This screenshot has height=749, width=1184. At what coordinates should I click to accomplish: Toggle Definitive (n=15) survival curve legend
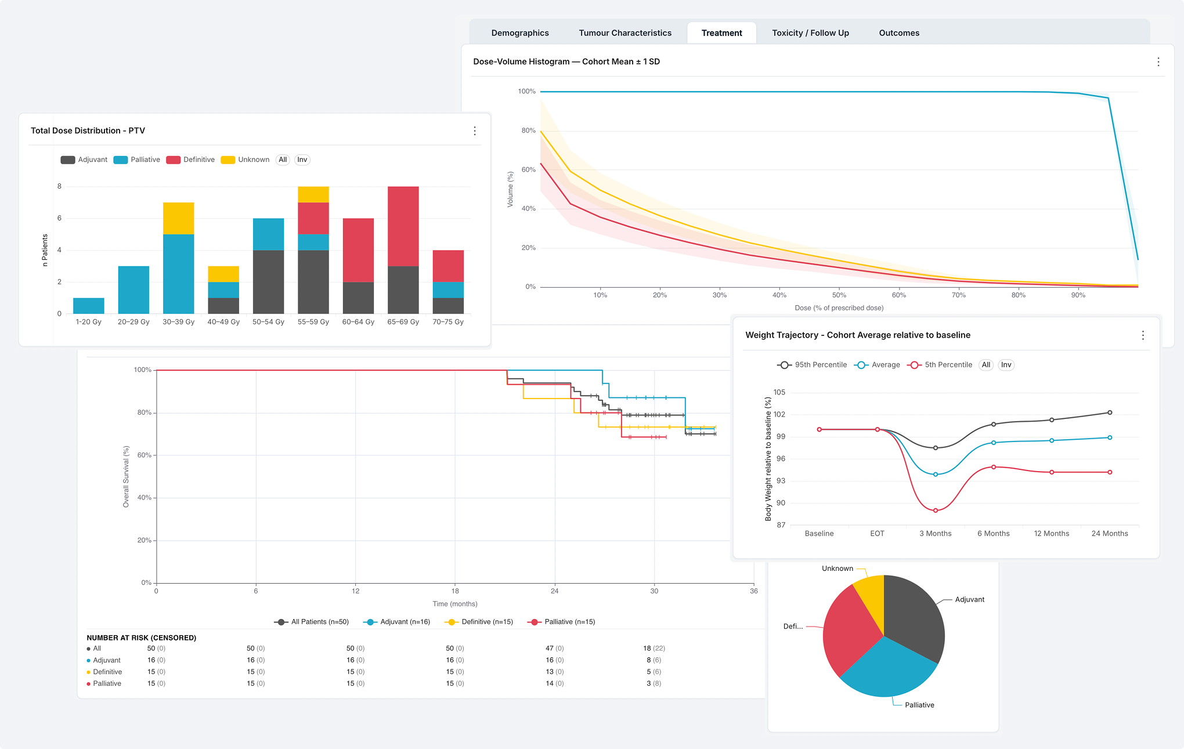(x=479, y=622)
